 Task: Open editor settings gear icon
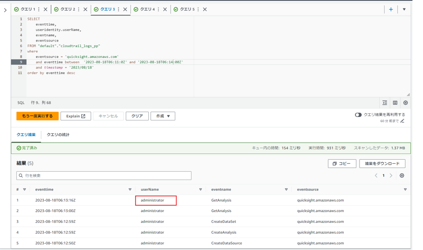405,103
